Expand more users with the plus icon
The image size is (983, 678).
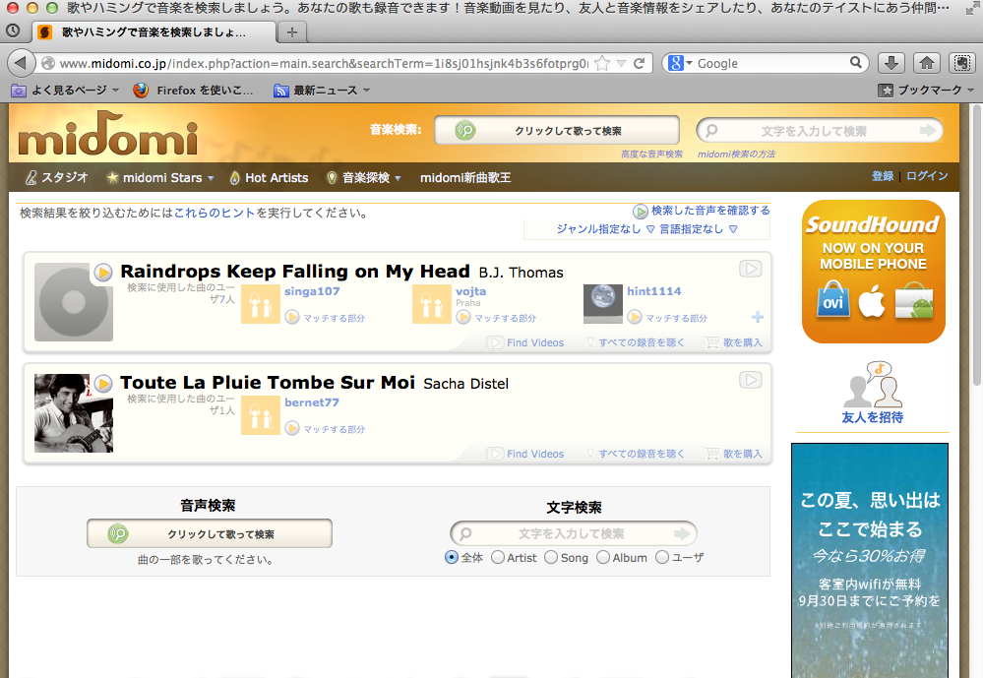click(x=758, y=317)
